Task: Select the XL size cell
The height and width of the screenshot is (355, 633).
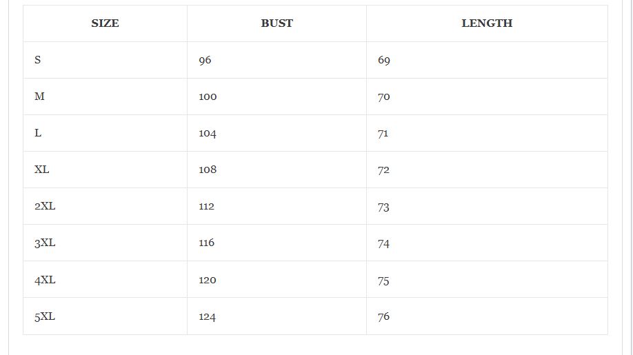Action: tap(105, 170)
